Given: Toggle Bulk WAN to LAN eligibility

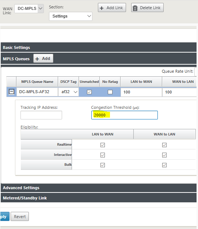Looking at the screenshot, I should click(164, 165).
